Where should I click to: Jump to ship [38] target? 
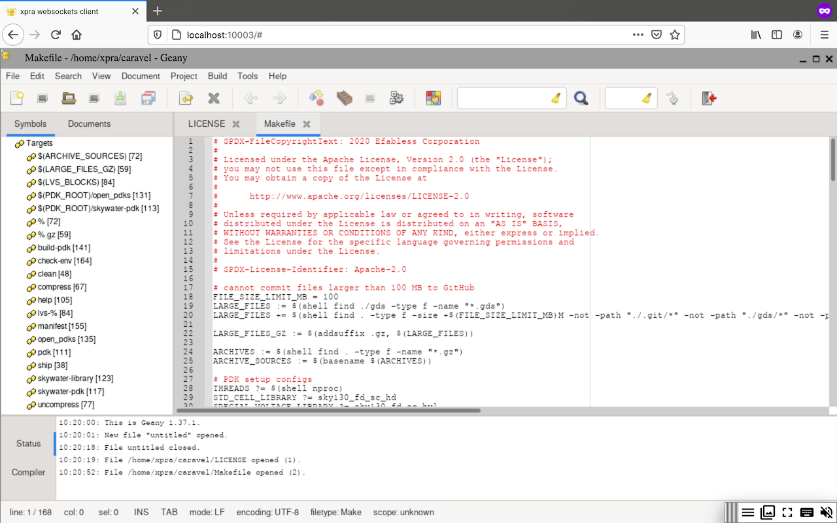click(52, 365)
